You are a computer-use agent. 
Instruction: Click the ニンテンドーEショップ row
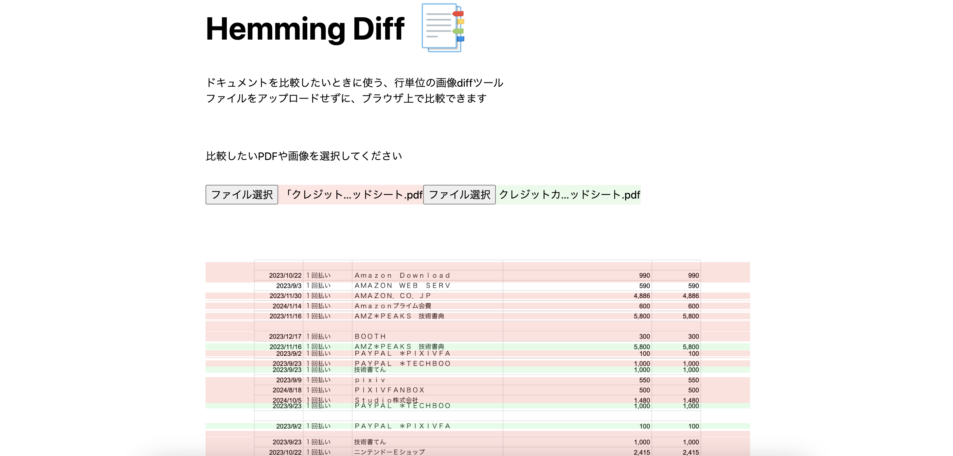pos(389,452)
